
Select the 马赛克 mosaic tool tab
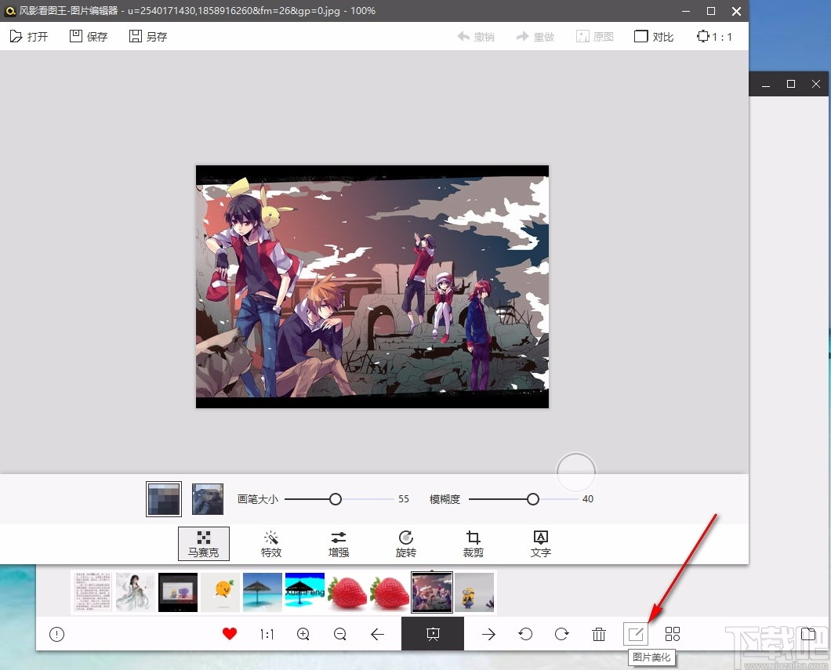(204, 543)
